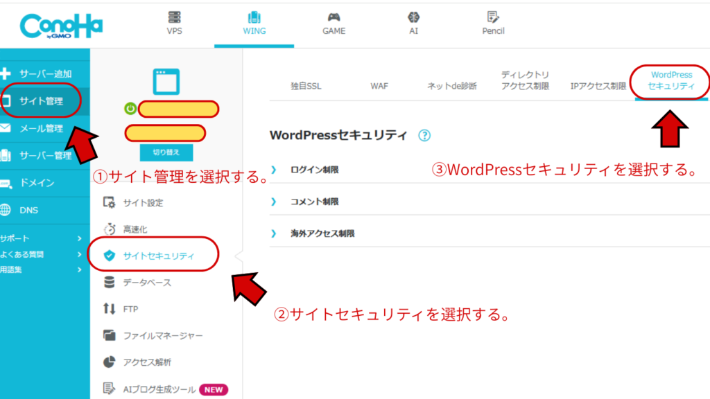Viewport: 710px width, 399px height.
Task: Open the DNS section in the sidebar
Action: 33,209
